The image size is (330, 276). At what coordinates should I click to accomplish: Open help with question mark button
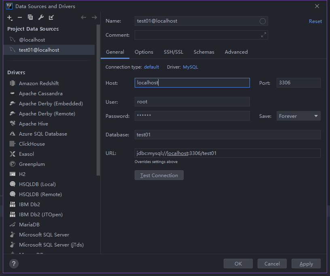(x=14, y=264)
